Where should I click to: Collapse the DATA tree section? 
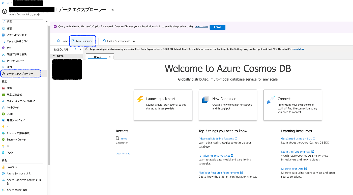[x=54, y=56]
